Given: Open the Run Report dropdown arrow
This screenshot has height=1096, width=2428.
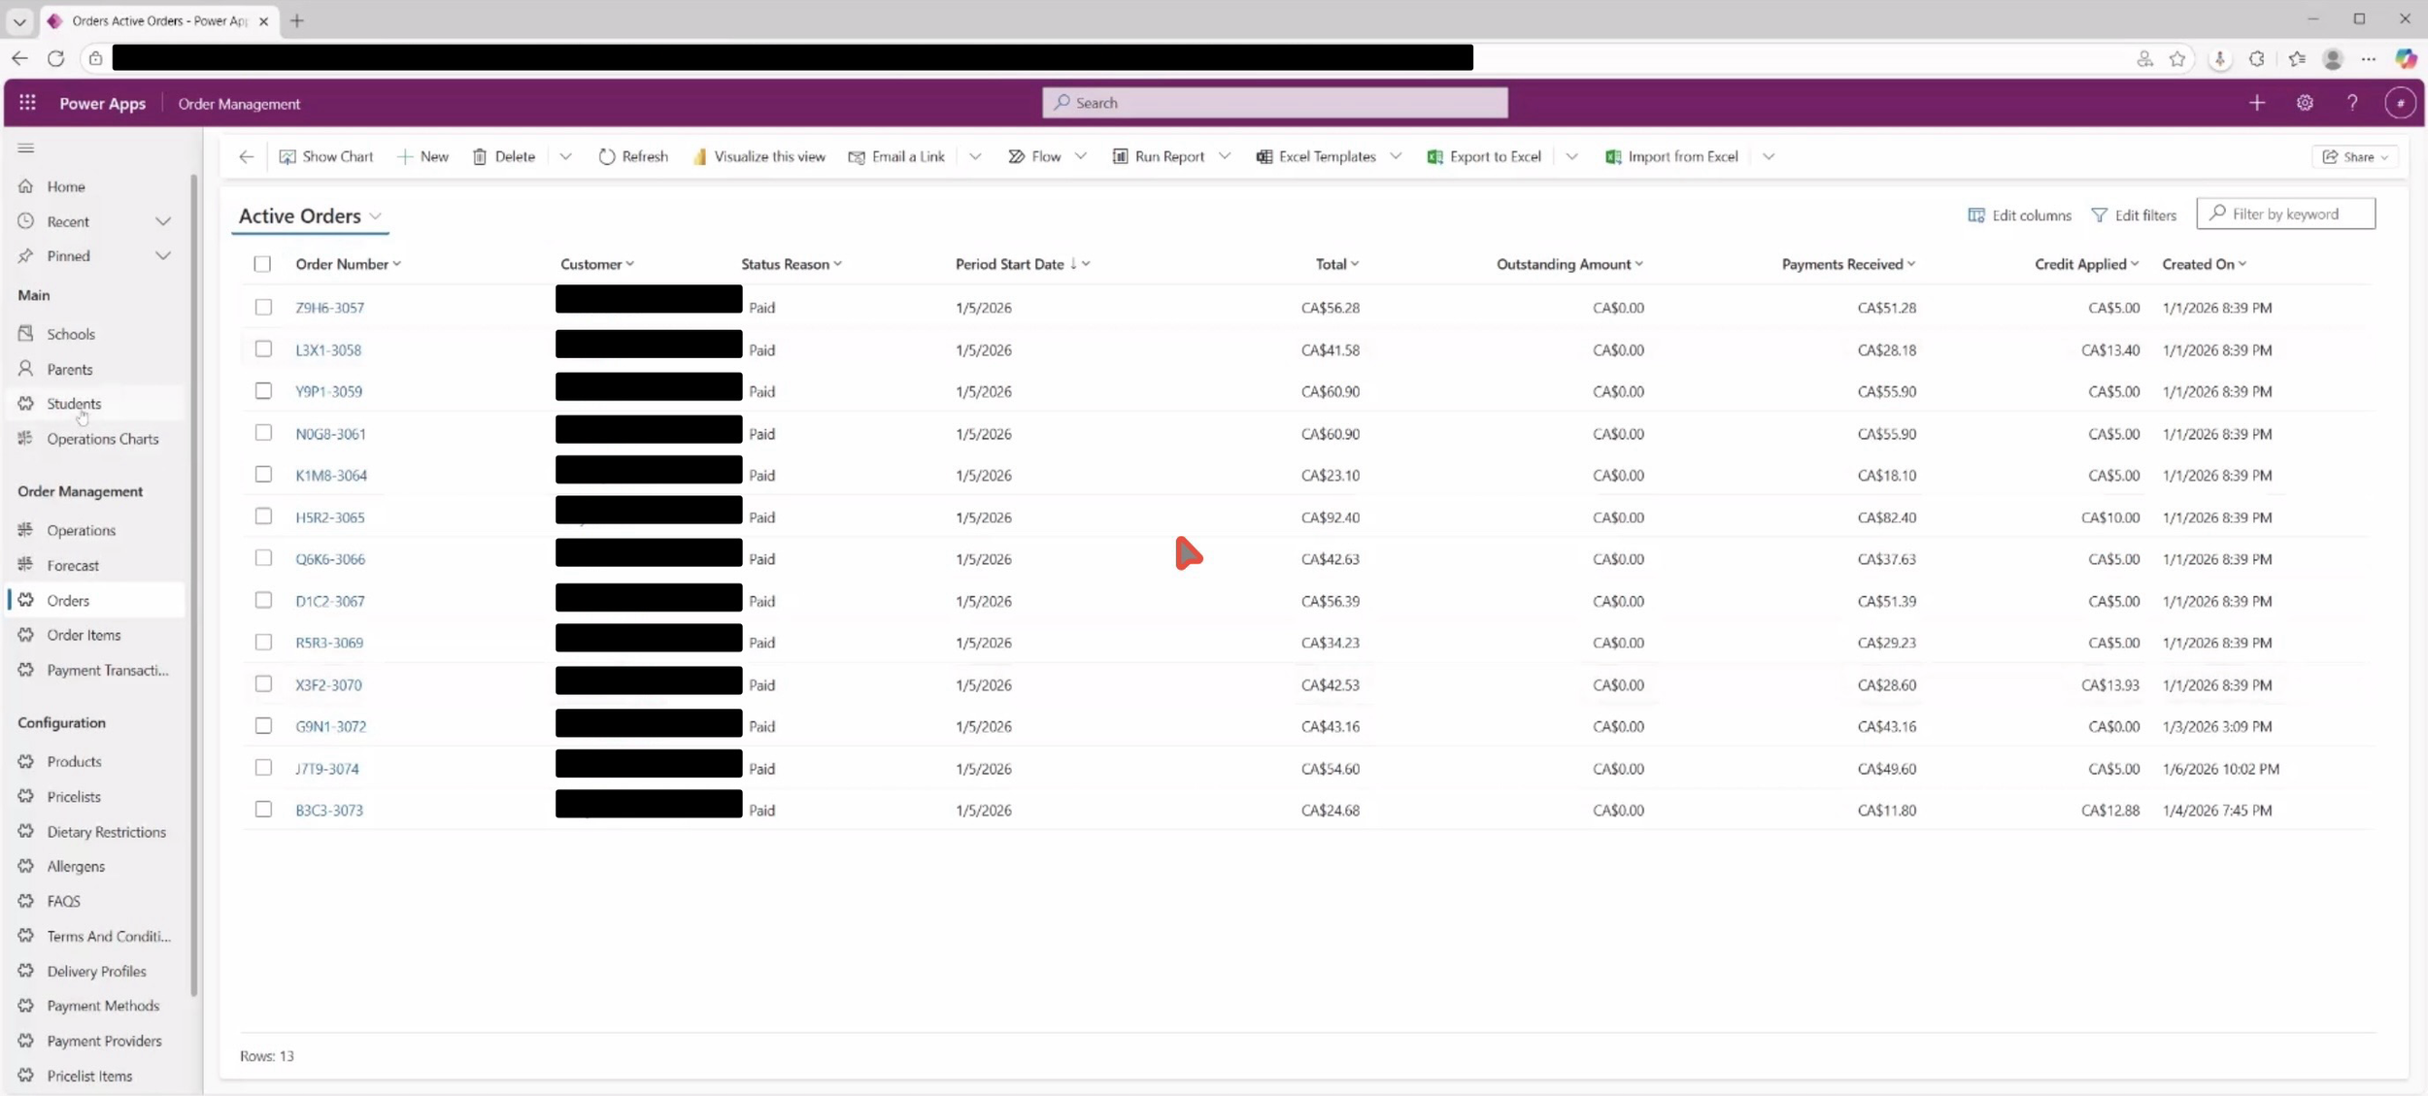Looking at the screenshot, I should [x=1225, y=156].
